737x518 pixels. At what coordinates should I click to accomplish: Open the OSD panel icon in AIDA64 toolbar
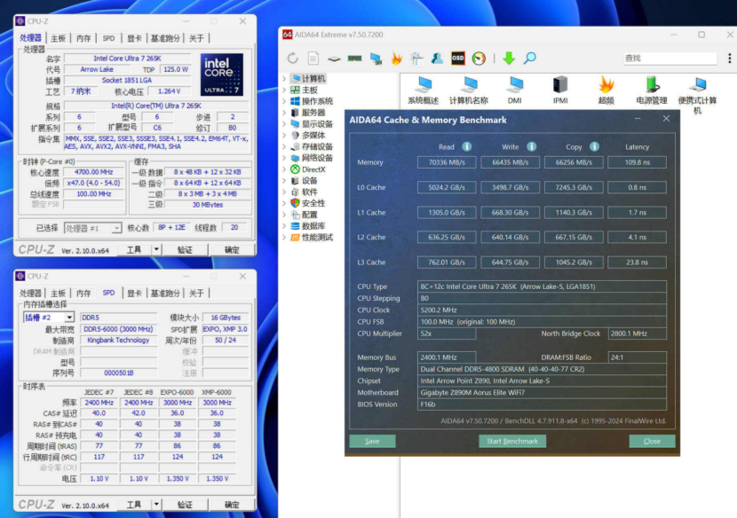coord(458,59)
